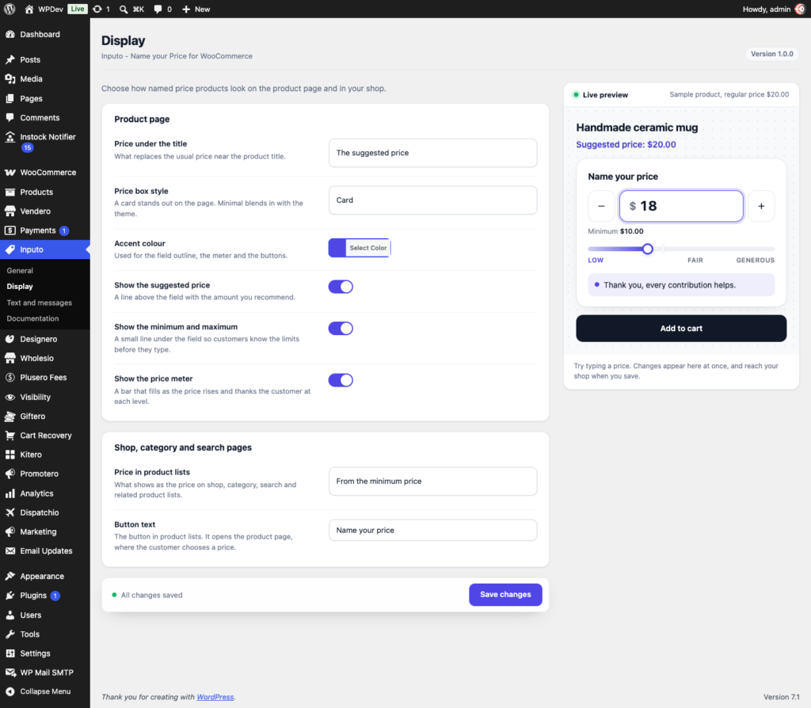Open the Plugins menu item
The width and height of the screenshot is (811, 708).
pos(45,596)
